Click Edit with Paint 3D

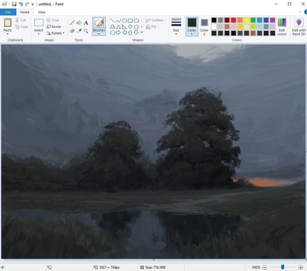(298, 26)
